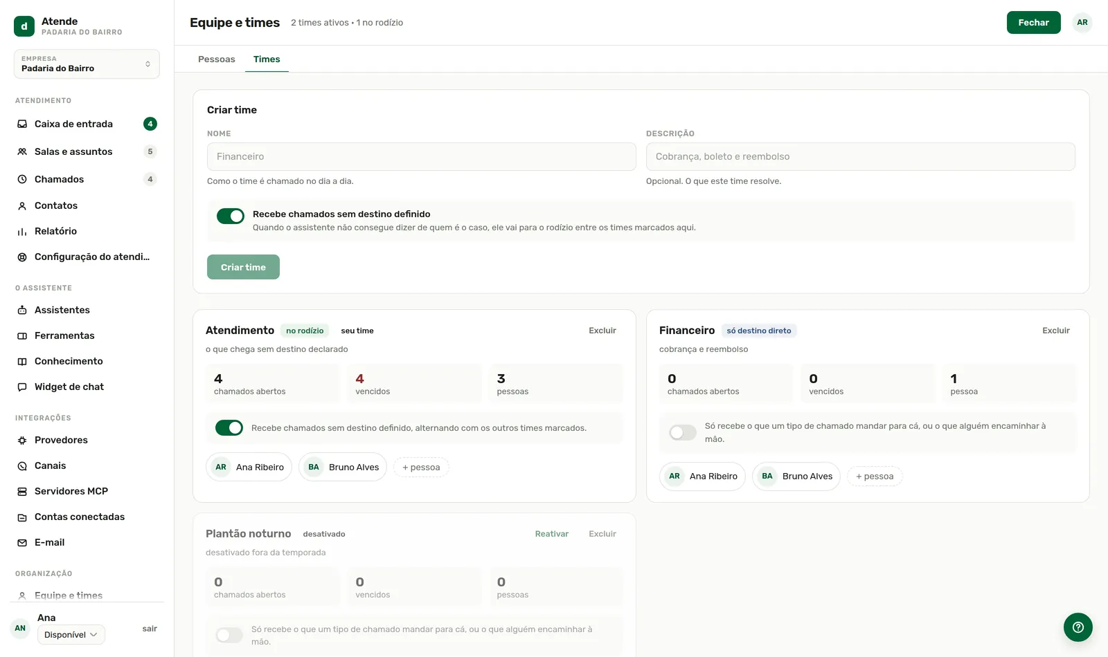This screenshot has width=1108, height=657.
Task: Click the Criar time button
Action: 243,267
